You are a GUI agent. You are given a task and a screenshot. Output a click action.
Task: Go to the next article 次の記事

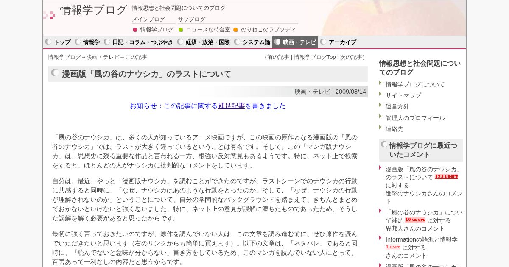(x=351, y=57)
